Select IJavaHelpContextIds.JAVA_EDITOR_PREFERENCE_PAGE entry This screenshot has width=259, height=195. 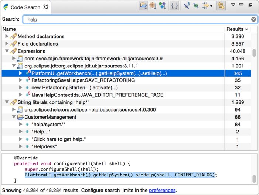tap(97, 95)
